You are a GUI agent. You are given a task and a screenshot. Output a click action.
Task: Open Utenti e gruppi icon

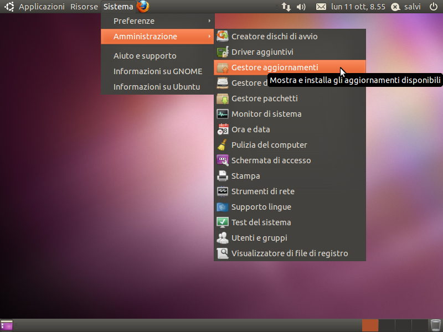coord(223,238)
